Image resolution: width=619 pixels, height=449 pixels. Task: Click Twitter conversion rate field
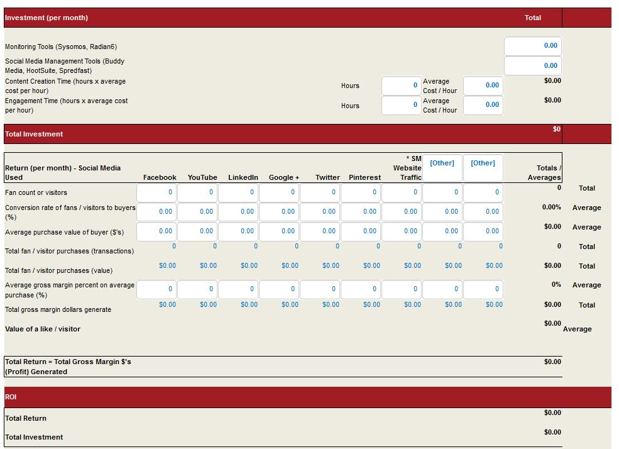[x=320, y=212]
